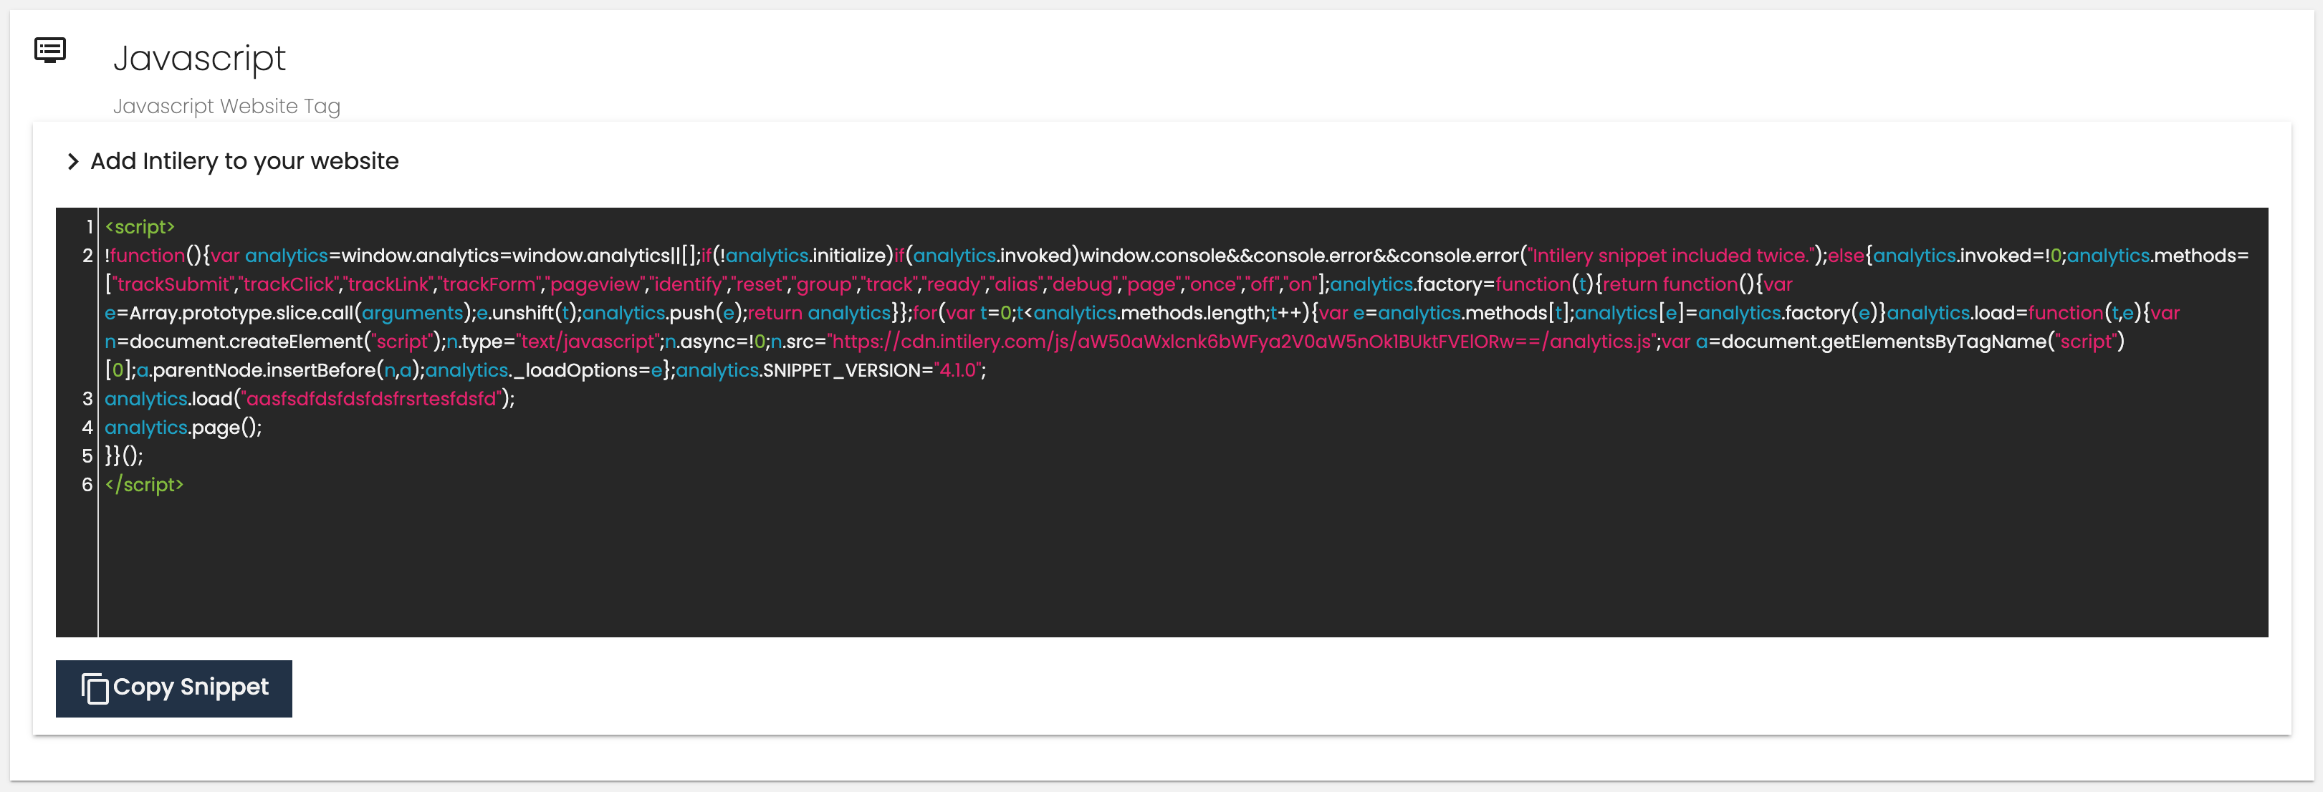Viewport: 2323px width, 792px height.
Task: Click line number 3 in gutter
Action: (x=87, y=399)
